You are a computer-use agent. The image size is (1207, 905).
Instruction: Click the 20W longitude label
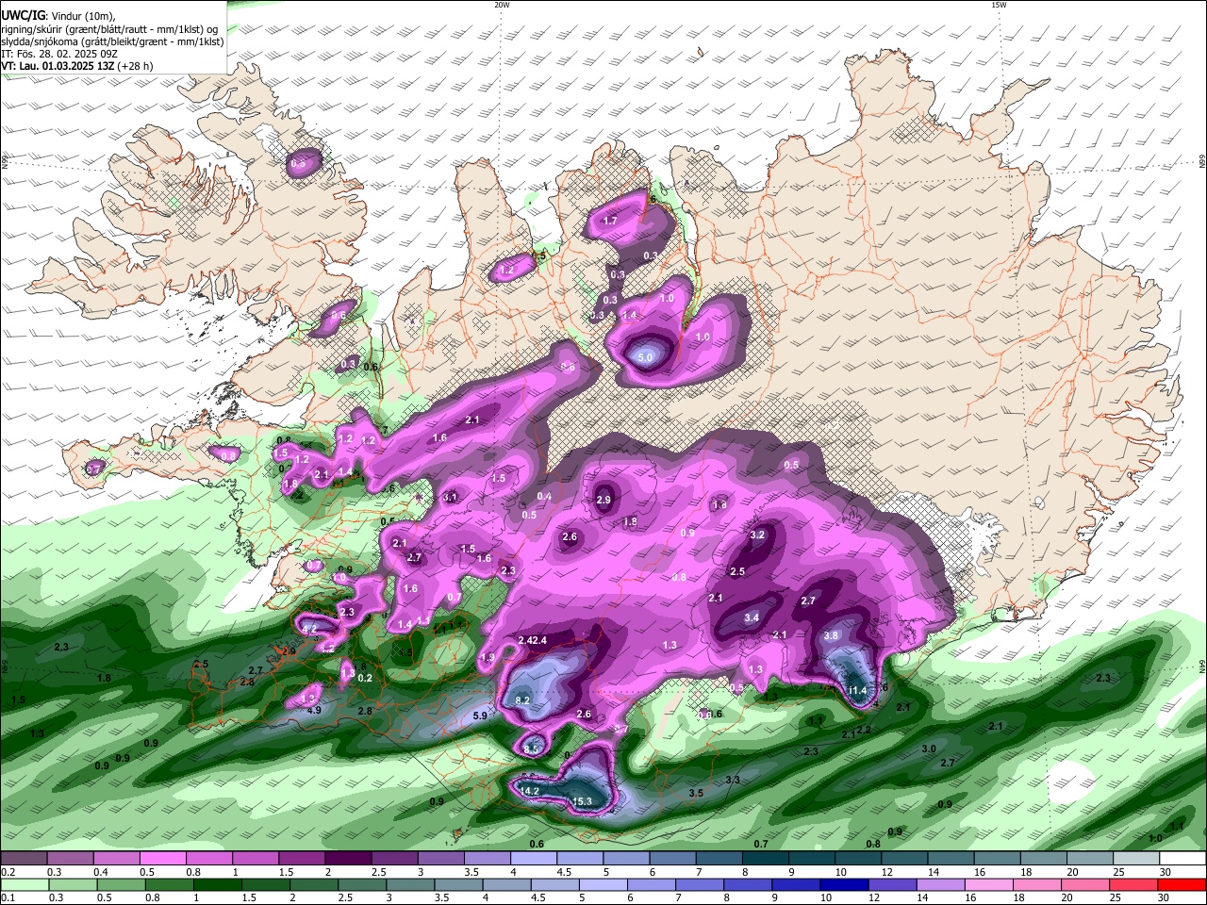pos(502,5)
